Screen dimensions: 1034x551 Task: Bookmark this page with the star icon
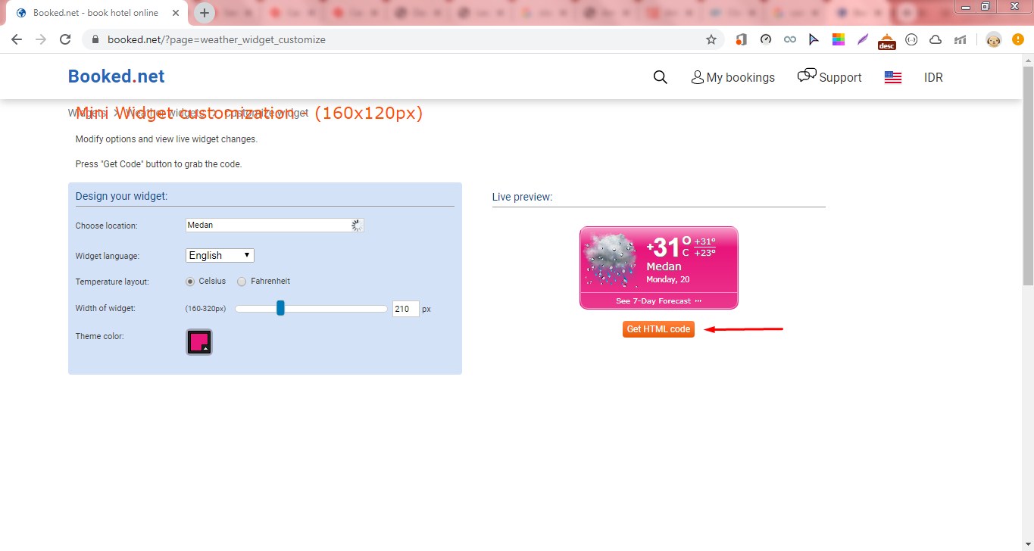[711, 39]
